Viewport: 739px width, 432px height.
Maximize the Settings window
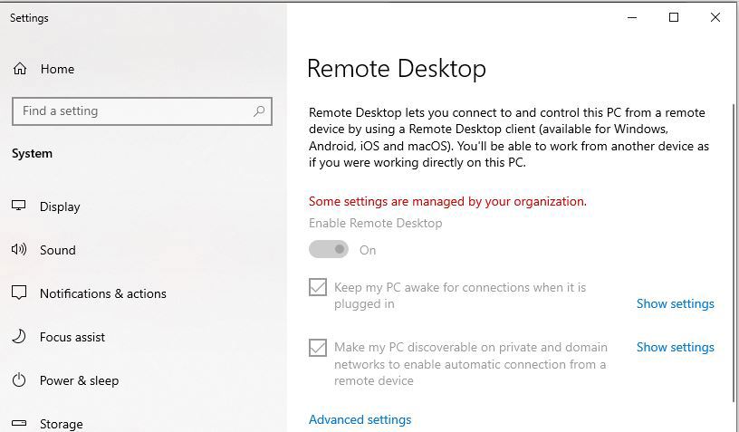[674, 17]
